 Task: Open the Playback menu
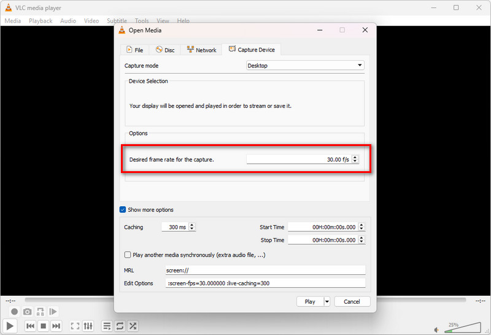coord(41,21)
